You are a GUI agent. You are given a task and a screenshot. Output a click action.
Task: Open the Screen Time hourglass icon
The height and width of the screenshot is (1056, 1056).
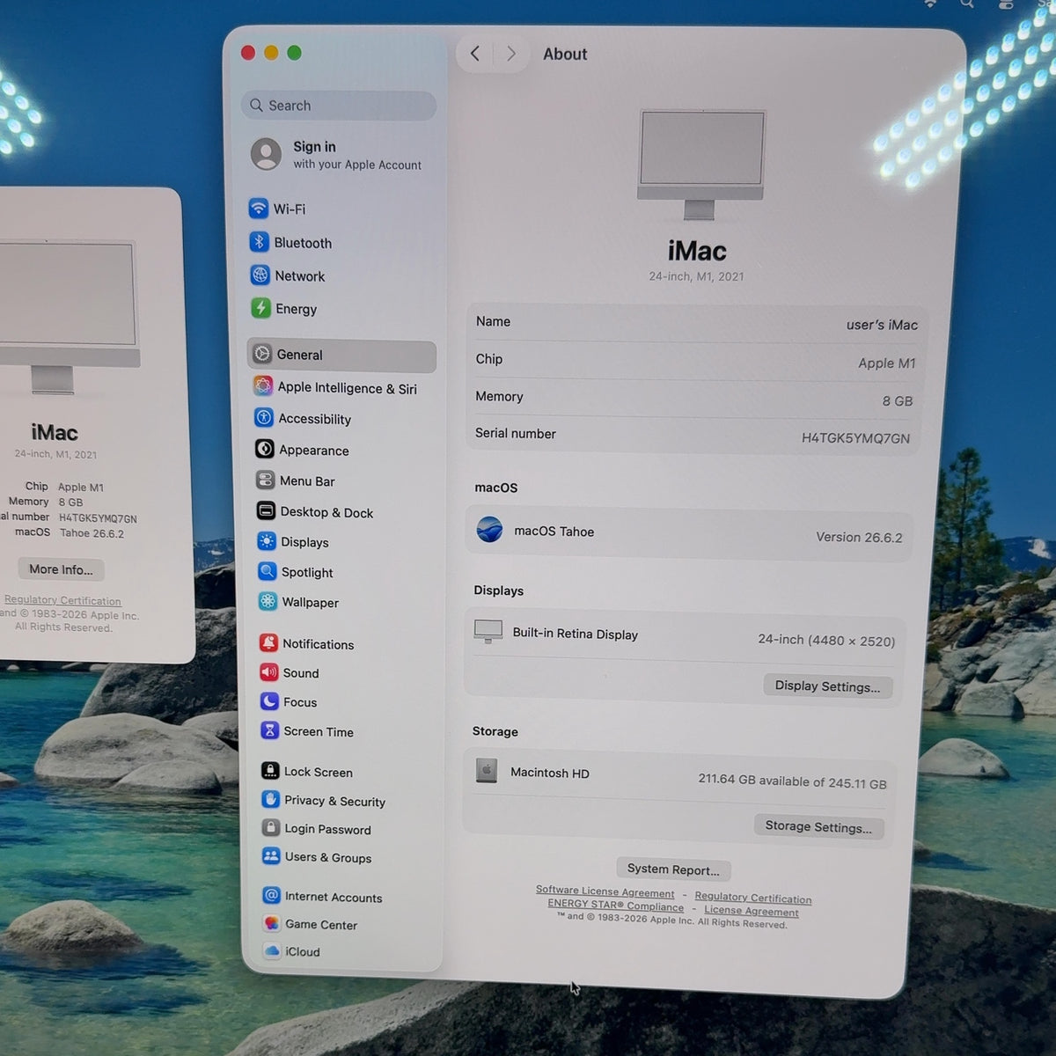click(270, 730)
